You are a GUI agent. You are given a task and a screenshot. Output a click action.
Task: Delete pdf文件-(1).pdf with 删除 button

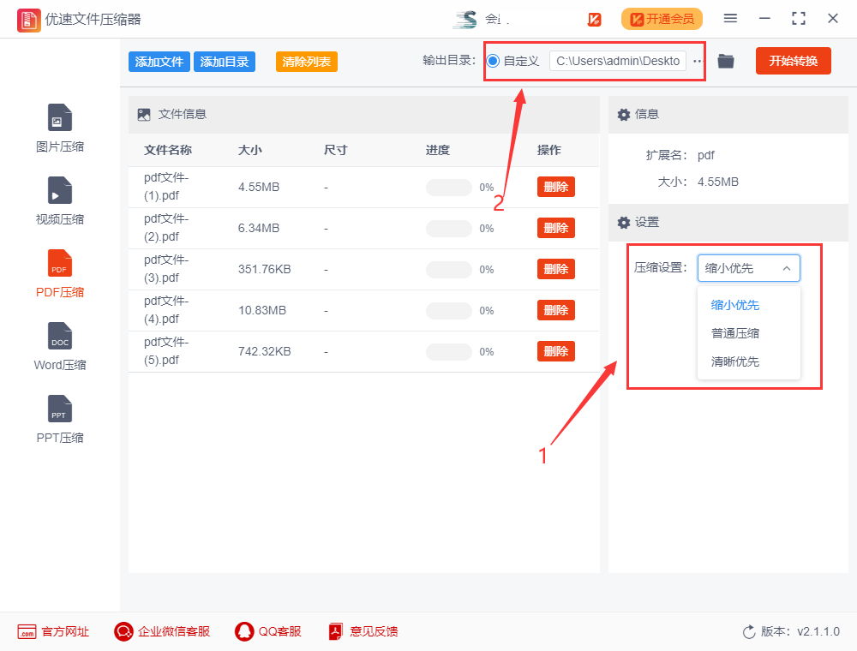point(556,187)
